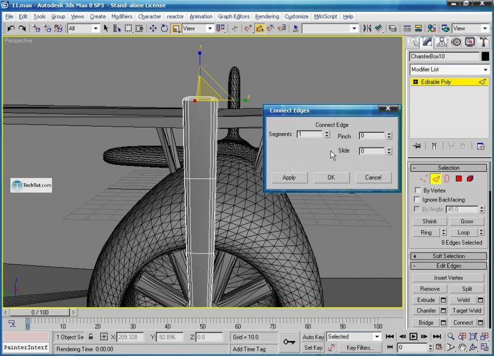Click the Undo arrow icon

click(x=11, y=29)
